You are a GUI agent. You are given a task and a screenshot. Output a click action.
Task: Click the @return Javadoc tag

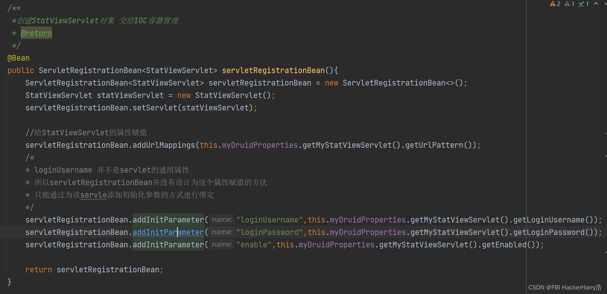(x=36, y=33)
